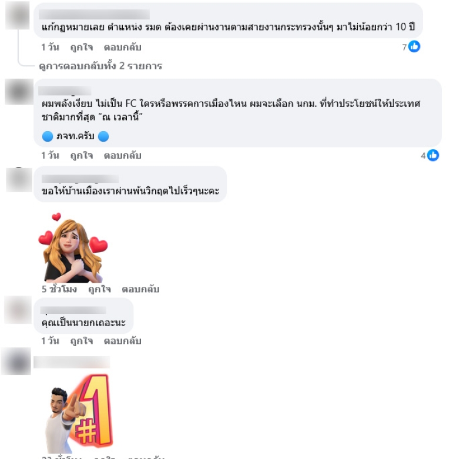The height and width of the screenshot is (459, 470).
Task: Click the like reaction icon showing 4
Action: coord(433,155)
